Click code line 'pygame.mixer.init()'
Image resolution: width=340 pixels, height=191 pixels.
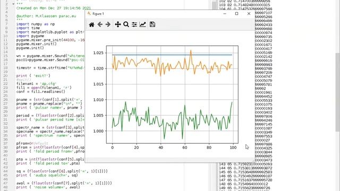click(37, 44)
